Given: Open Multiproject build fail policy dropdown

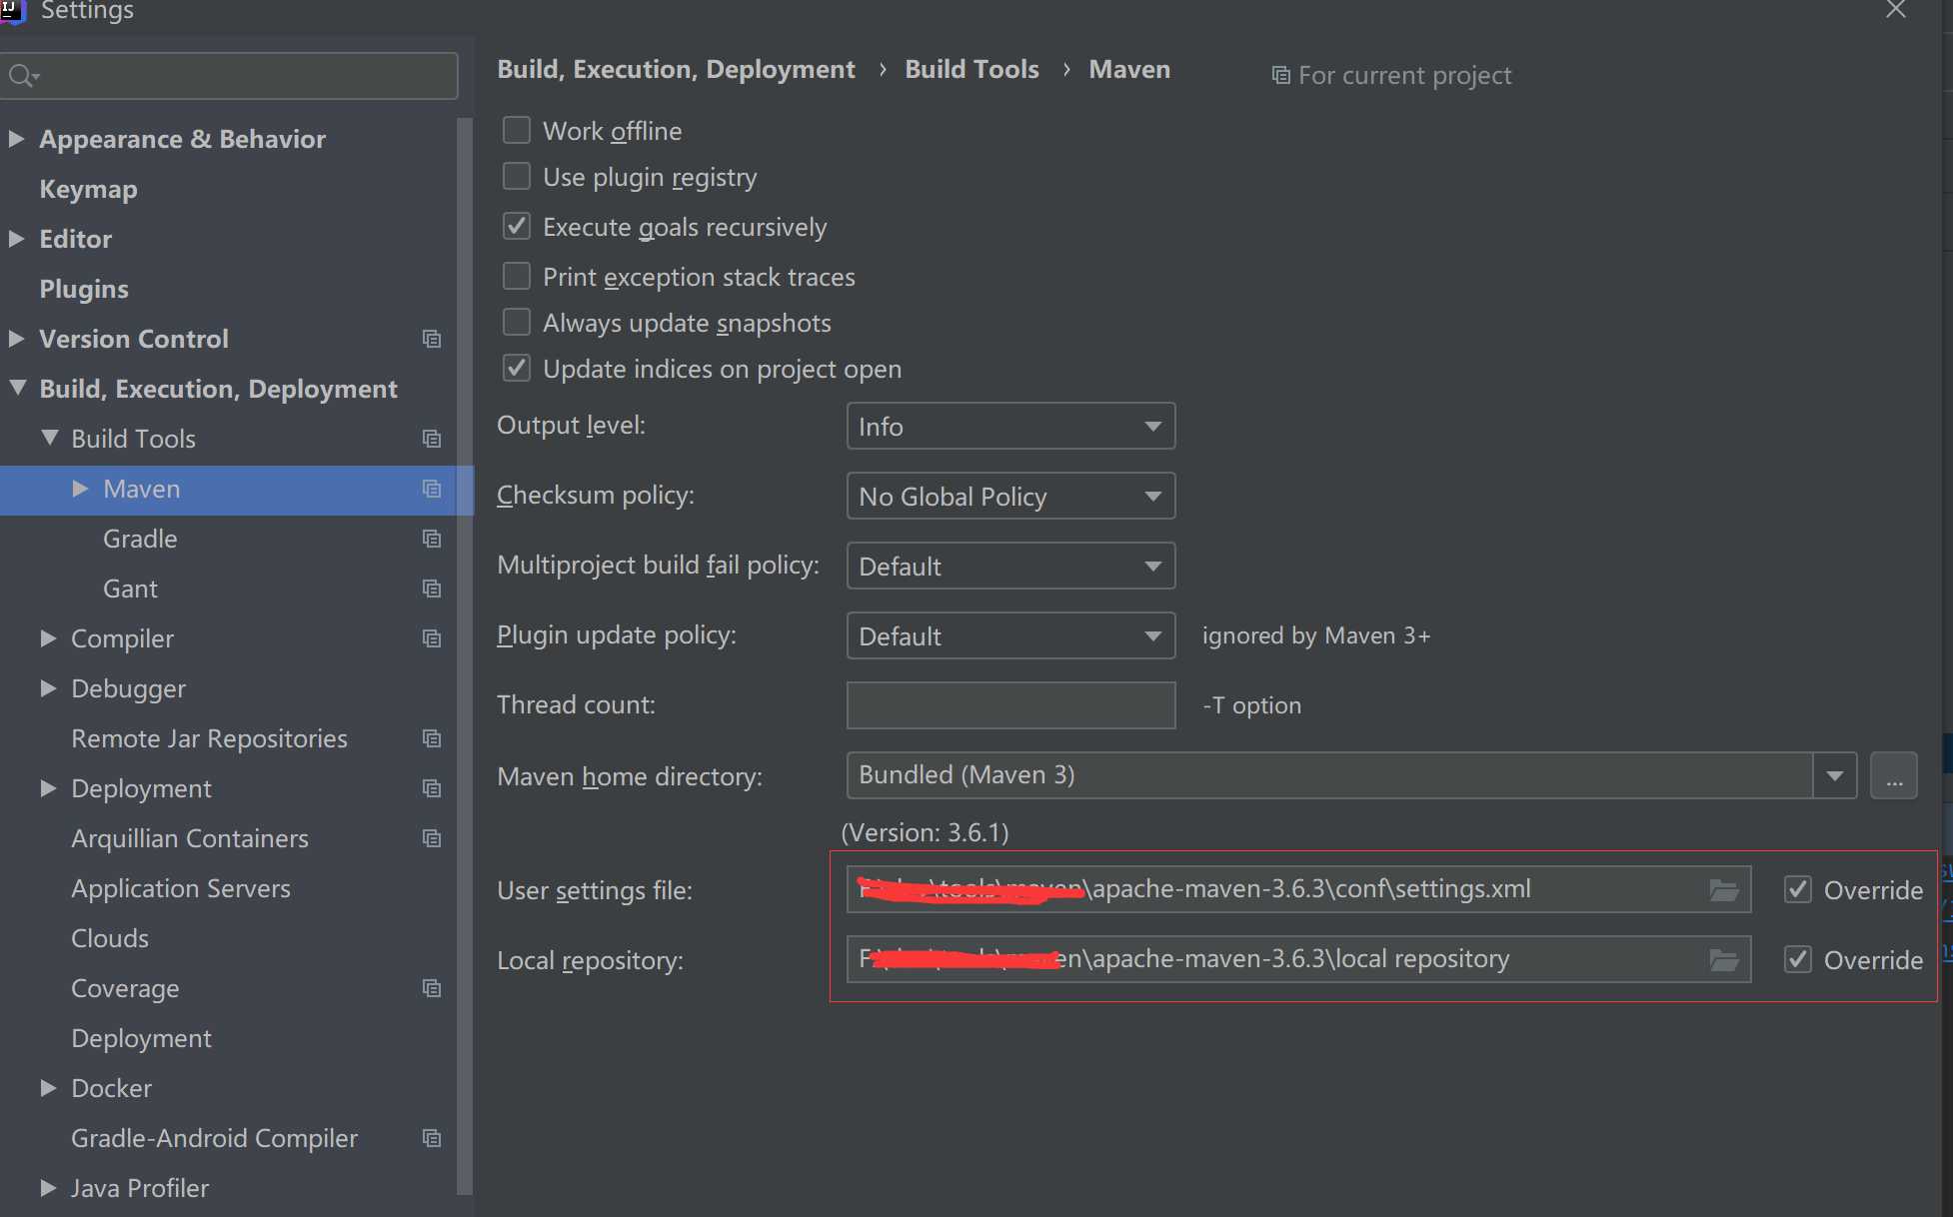Looking at the screenshot, I should coord(1010,567).
